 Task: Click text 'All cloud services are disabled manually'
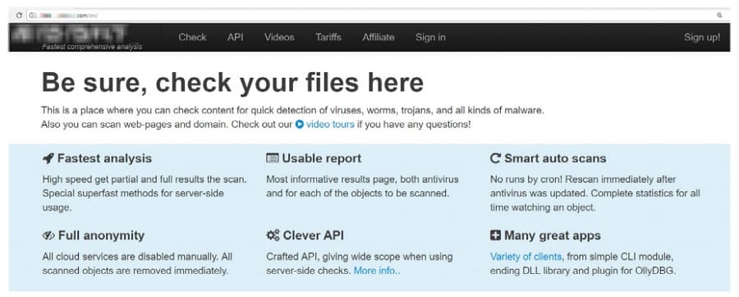(131, 257)
